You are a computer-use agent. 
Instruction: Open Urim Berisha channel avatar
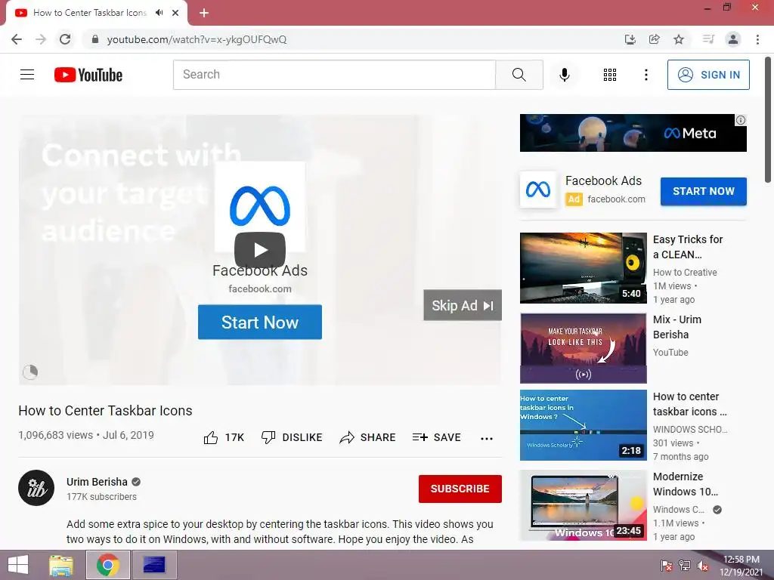[x=36, y=488]
